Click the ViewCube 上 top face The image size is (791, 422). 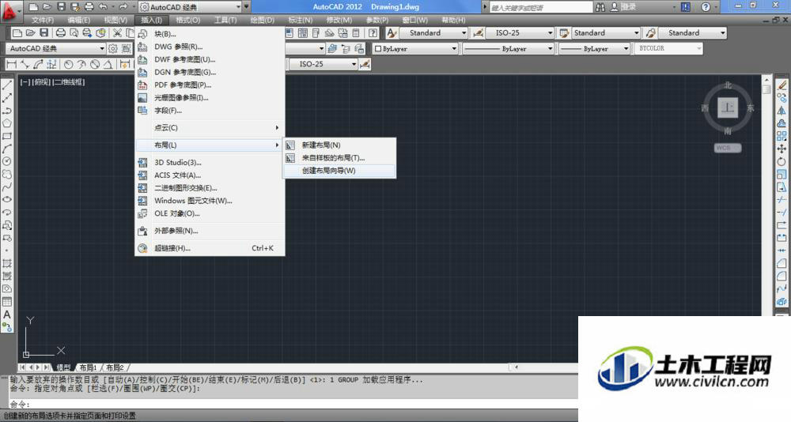point(728,107)
